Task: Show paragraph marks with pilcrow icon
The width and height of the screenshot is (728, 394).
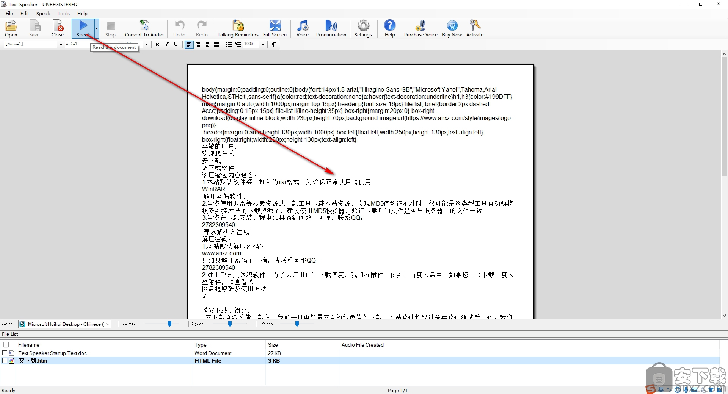Action: point(273,45)
